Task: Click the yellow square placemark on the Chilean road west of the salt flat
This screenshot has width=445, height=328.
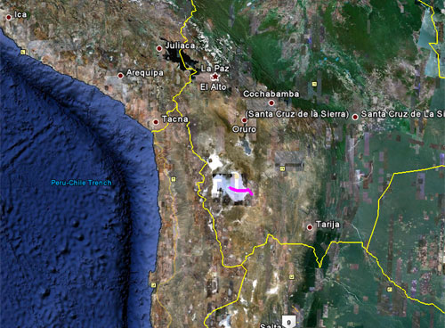Action: point(174,179)
